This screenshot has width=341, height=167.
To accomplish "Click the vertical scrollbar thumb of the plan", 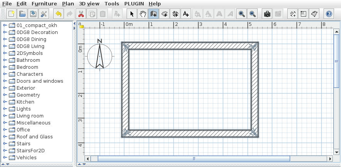I will point(336,61).
